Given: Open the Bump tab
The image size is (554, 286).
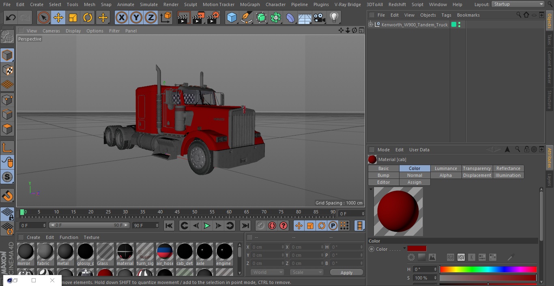Looking at the screenshot, I should pos(384,175).
